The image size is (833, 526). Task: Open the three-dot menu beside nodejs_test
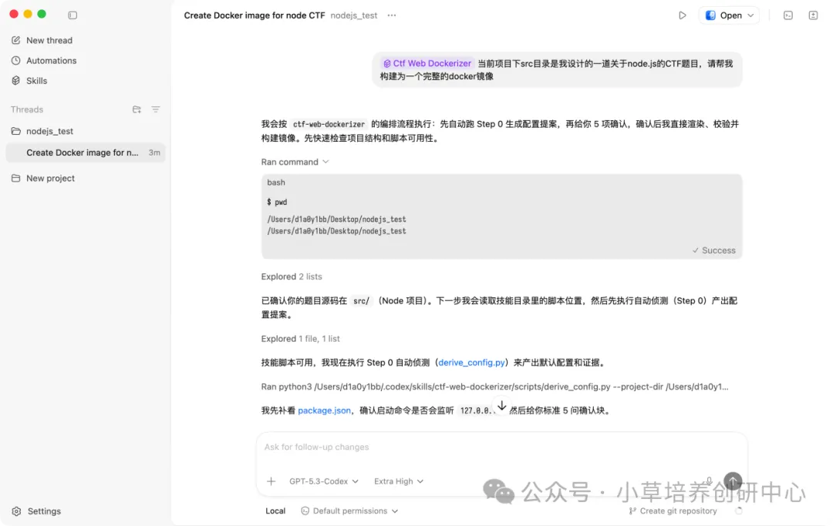[x=392, y=15]
